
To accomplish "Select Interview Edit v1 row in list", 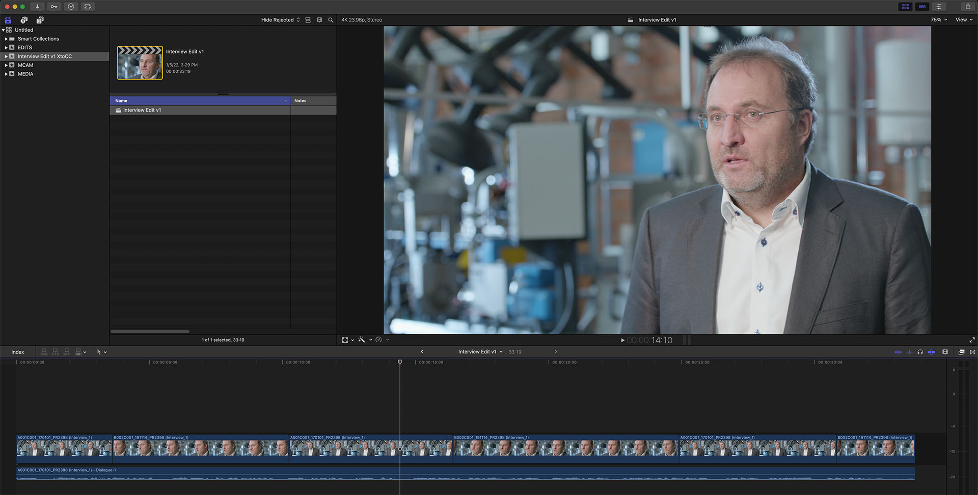I will coord(223,110).
